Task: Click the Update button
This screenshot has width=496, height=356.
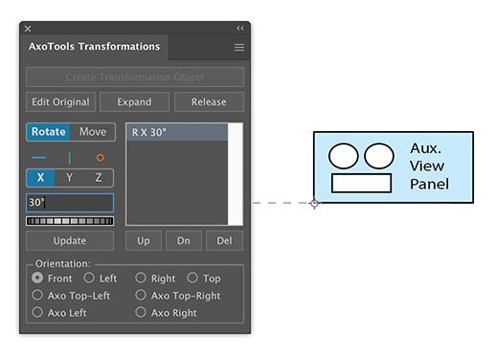Action: point(70,241)
